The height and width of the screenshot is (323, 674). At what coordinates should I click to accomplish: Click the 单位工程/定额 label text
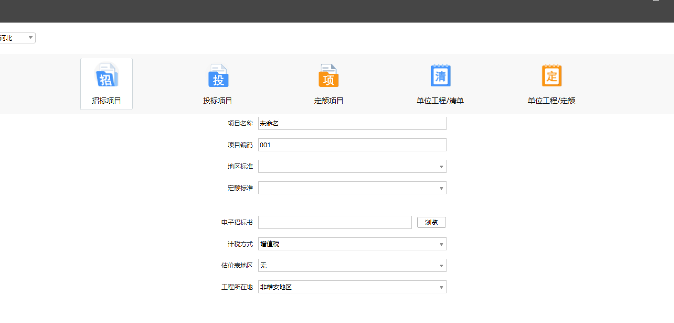pos(551,101)
